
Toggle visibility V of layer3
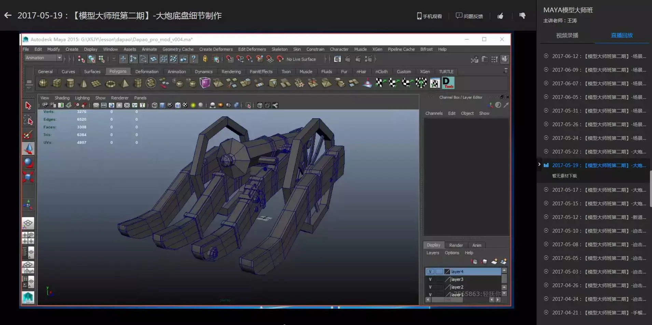point(430,279)
